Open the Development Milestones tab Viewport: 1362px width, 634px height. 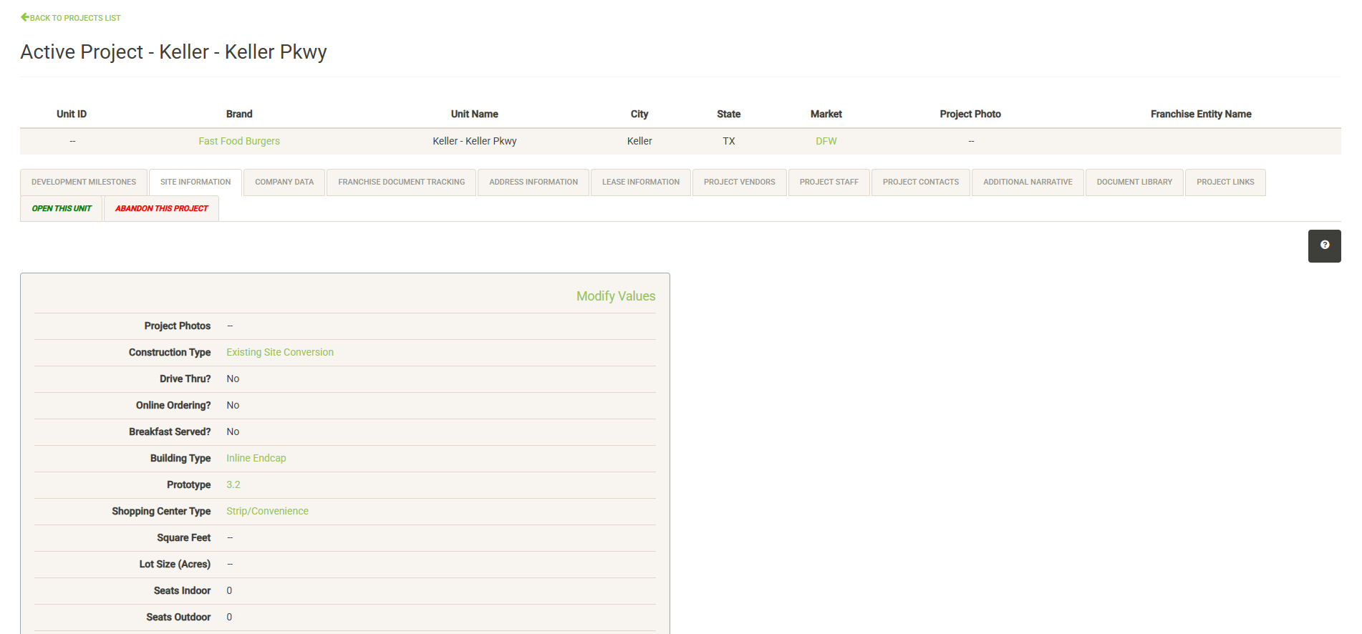84,182
